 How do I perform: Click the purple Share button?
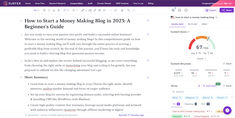click(227, 10)
